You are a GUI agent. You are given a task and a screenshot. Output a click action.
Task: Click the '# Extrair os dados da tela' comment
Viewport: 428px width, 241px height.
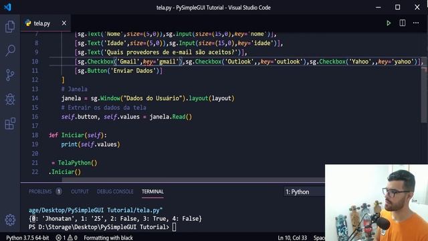pos(104,107)
